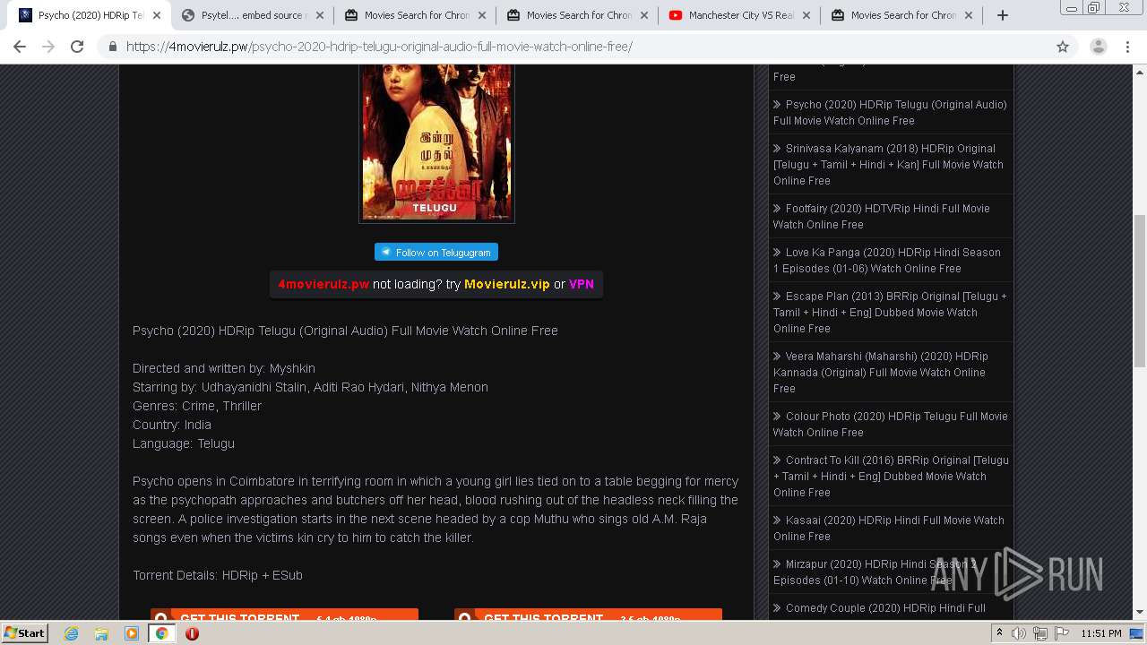Open Love Ka Panga (2020) sidebar link
Viewport: 1147px width, 645px height.
coord(886,260)
